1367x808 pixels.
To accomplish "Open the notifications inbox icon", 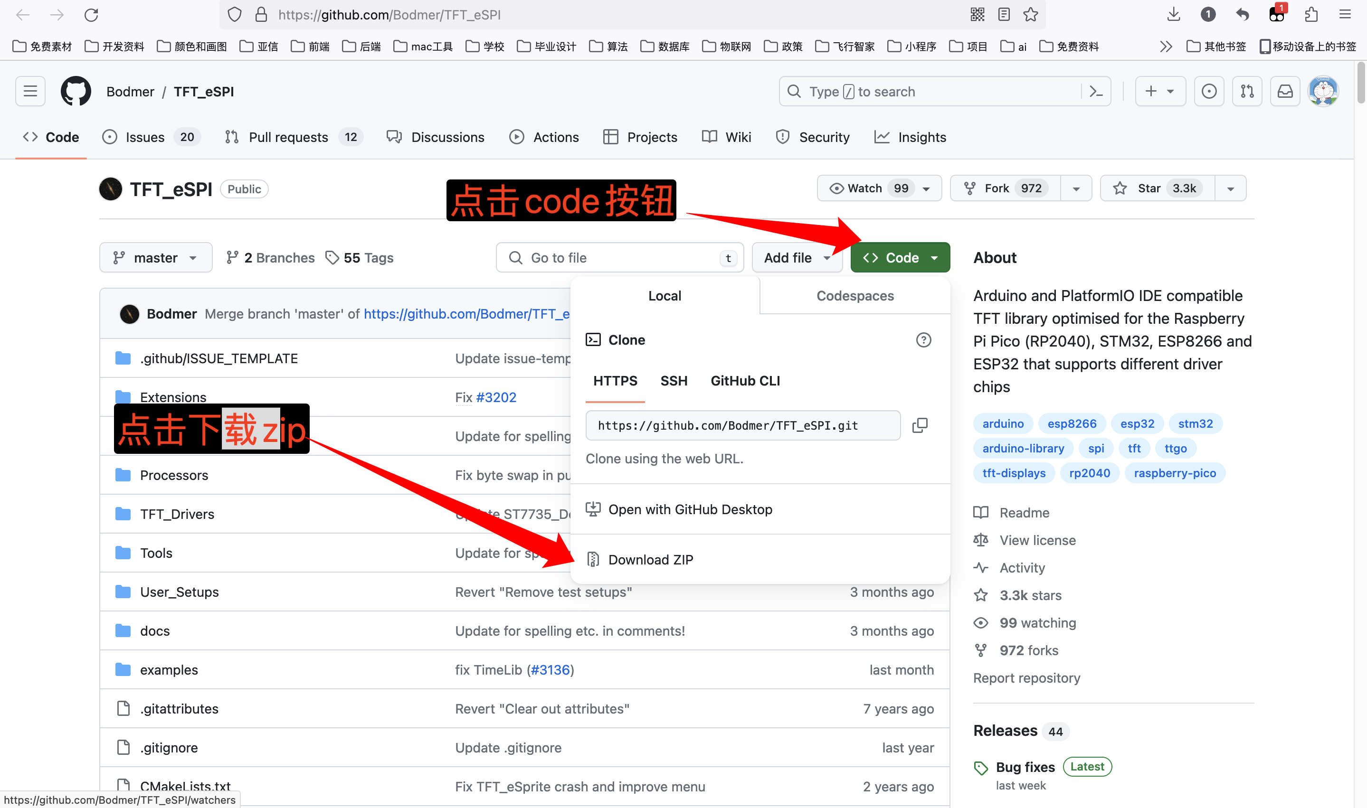I will pos(1285,92).
